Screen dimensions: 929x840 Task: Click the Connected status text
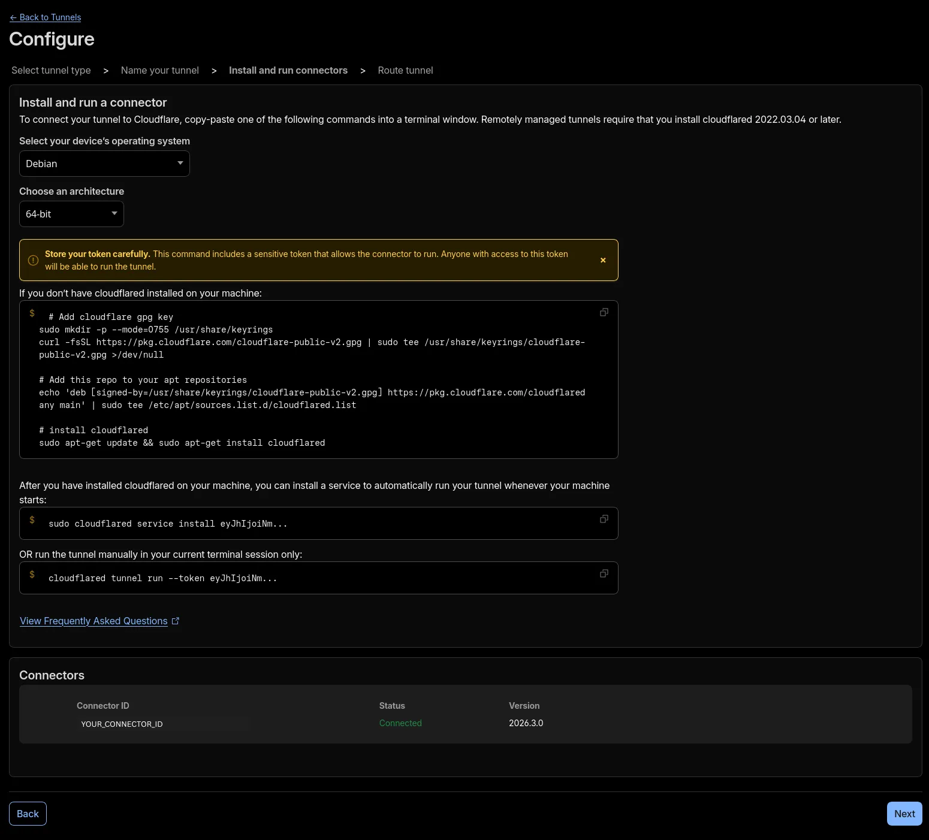(400, 723)
